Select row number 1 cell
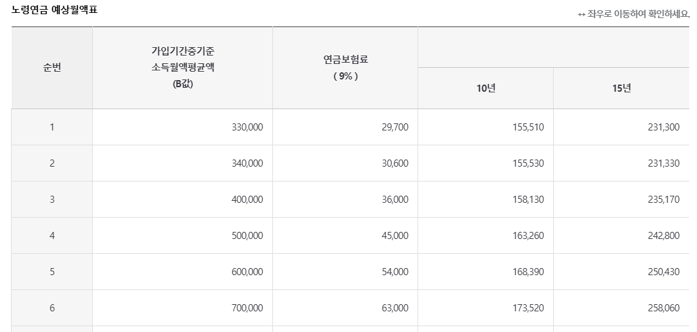The height and width of the screenshot is (332, 697). [x=52, y=127]
